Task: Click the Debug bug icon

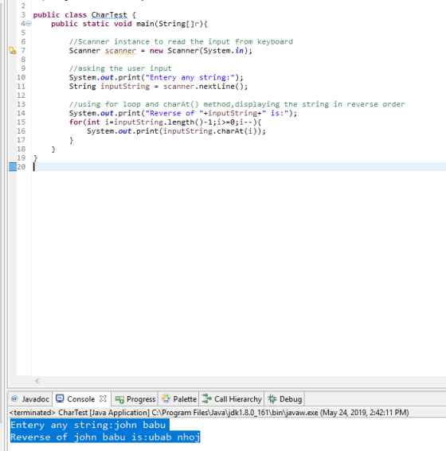Action: click(x=272, y=399)
